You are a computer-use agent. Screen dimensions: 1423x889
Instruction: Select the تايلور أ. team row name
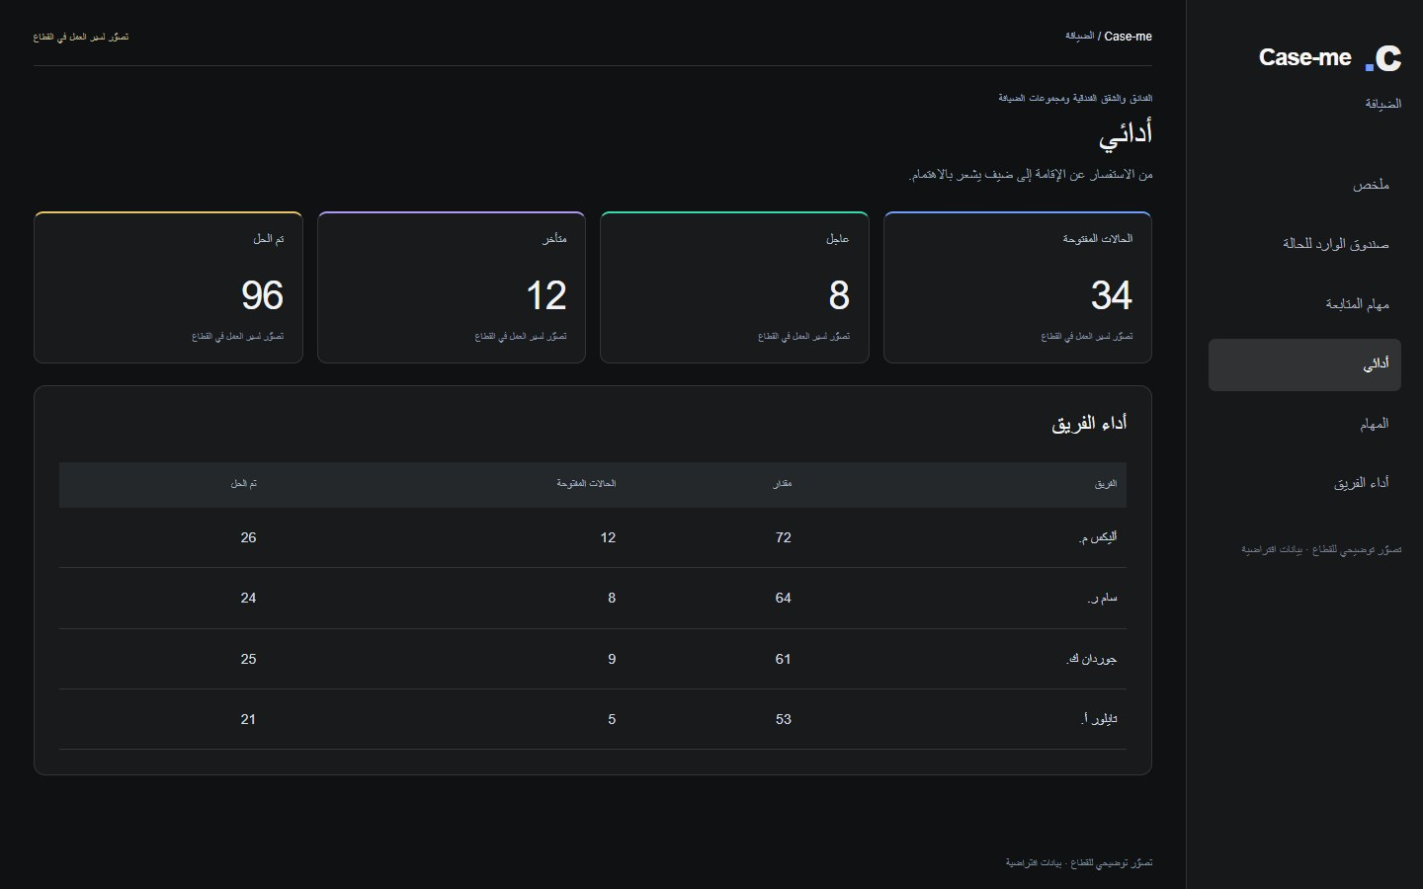(1099, 719)
